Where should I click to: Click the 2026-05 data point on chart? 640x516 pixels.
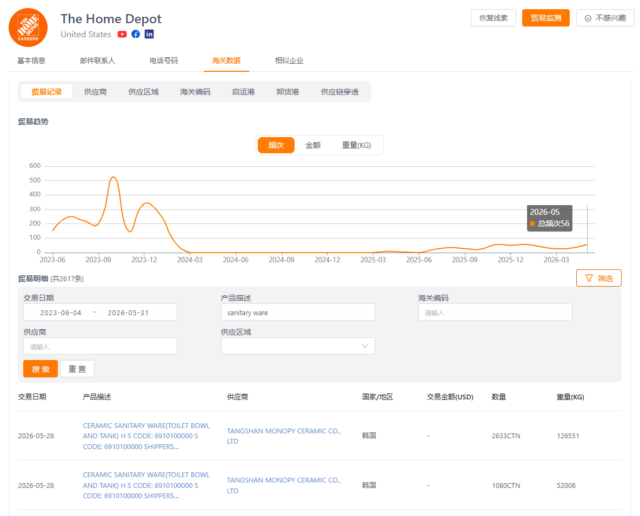(x=587, y=245)
